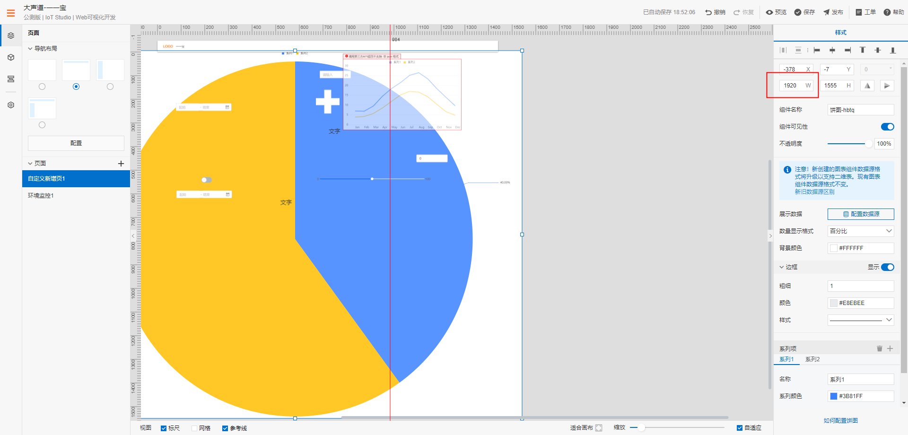908x435 pixels.
Task: Open the 系列颜色 blue swatch
Action: click(x=834, y=396)
